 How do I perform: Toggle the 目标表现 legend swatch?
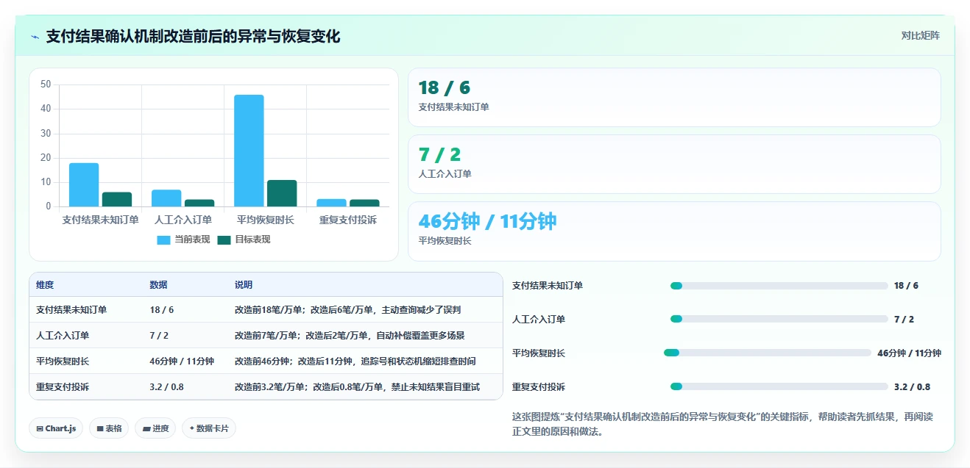tap(224, 240)
